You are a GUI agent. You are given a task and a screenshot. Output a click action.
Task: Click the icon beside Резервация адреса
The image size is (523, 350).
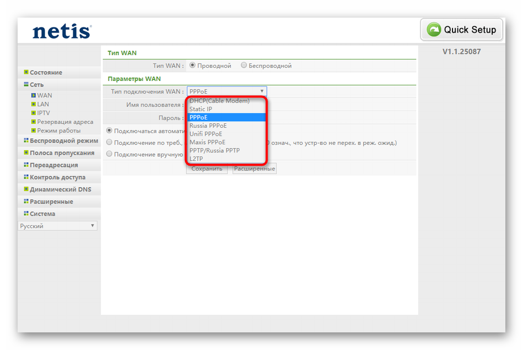tap(34, 122)
